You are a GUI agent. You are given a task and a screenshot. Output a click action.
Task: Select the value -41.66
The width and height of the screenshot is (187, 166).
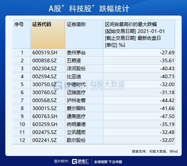tap(167, 108)
